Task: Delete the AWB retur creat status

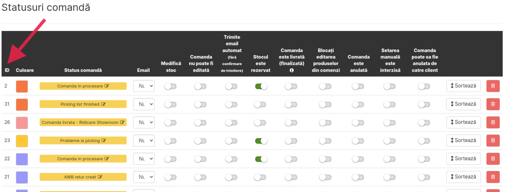Action: 493,177
